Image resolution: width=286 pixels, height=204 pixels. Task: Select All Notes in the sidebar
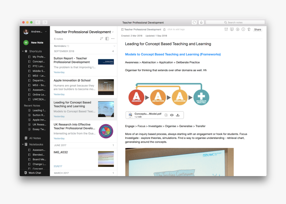(35, 138)
